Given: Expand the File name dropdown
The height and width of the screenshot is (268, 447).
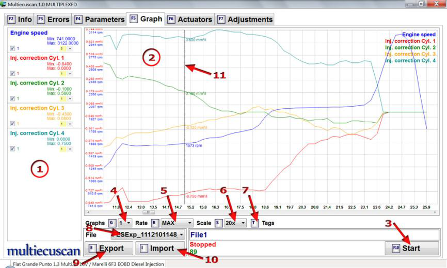Looking at the screenshot, I should [182, 235].
